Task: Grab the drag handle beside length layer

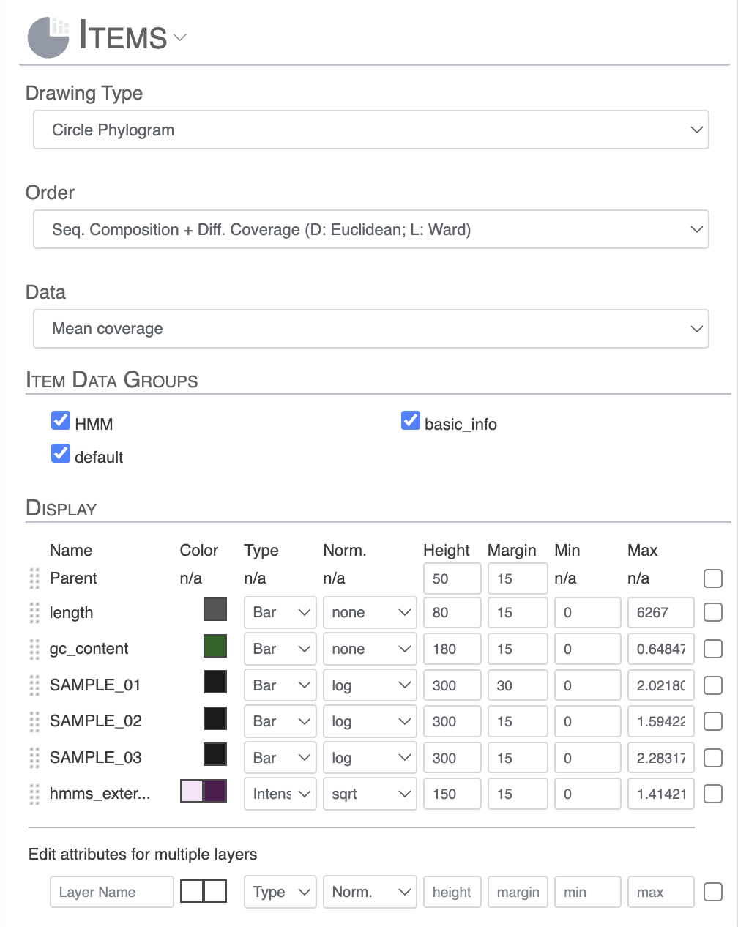Action: [34, 613]
